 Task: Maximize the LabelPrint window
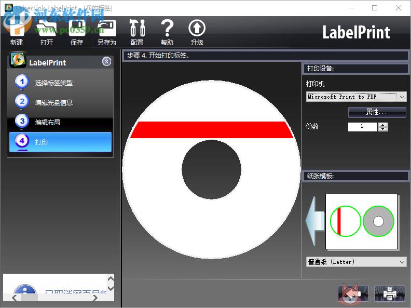[x=375, y=8]
